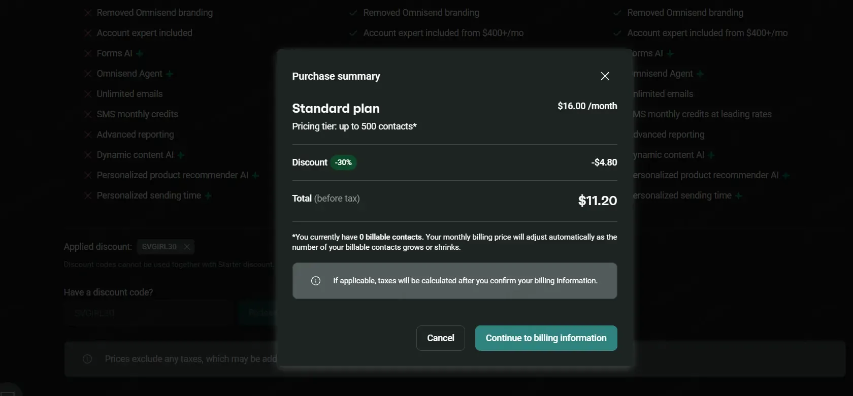Click sparkle icon next to left Personalized sending time
The height and width of the screenshot is (396, 853).
pyautogui.click(x=208, y=196)
